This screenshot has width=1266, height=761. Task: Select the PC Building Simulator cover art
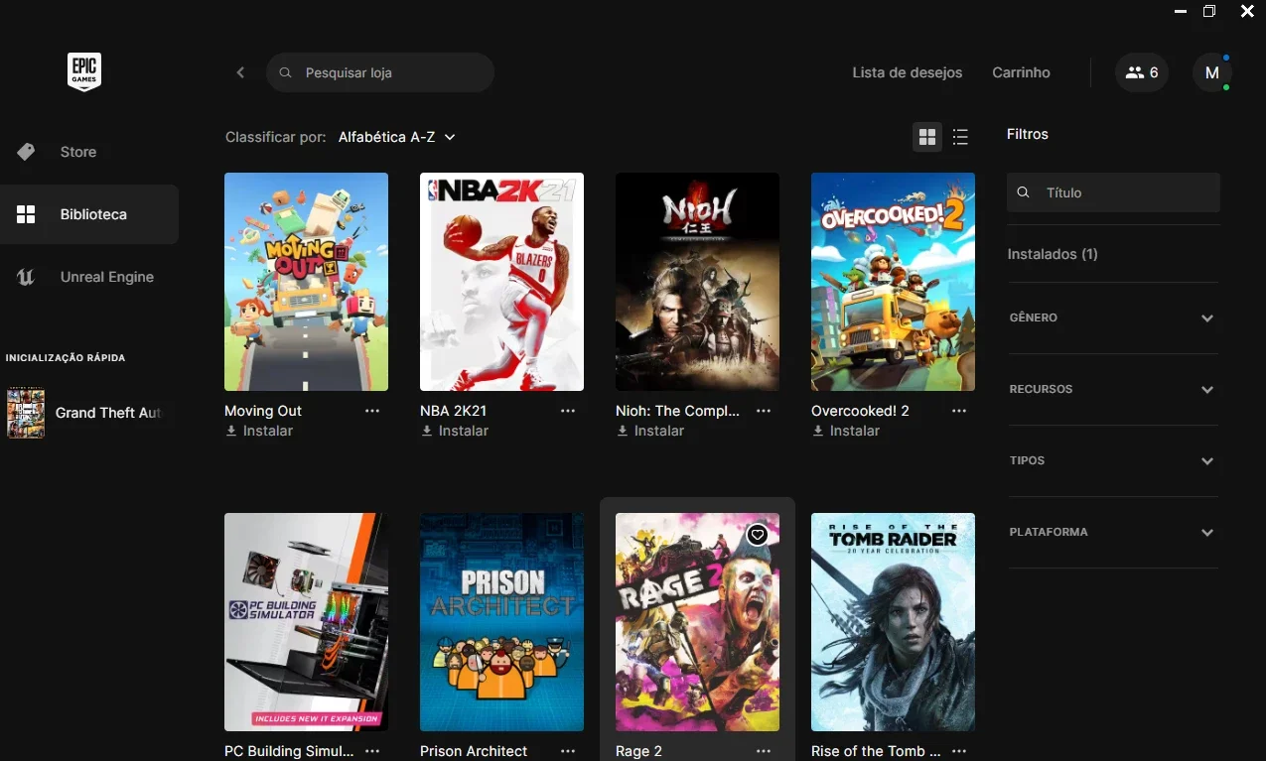[306, 622]
